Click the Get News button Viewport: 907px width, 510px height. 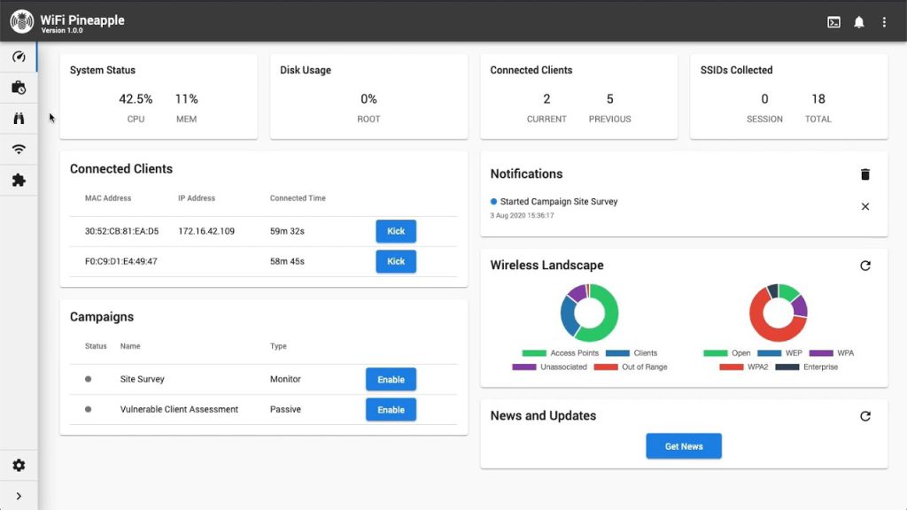[x=684, y=446]
